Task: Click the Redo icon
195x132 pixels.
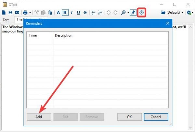Action: coord(115,13)
